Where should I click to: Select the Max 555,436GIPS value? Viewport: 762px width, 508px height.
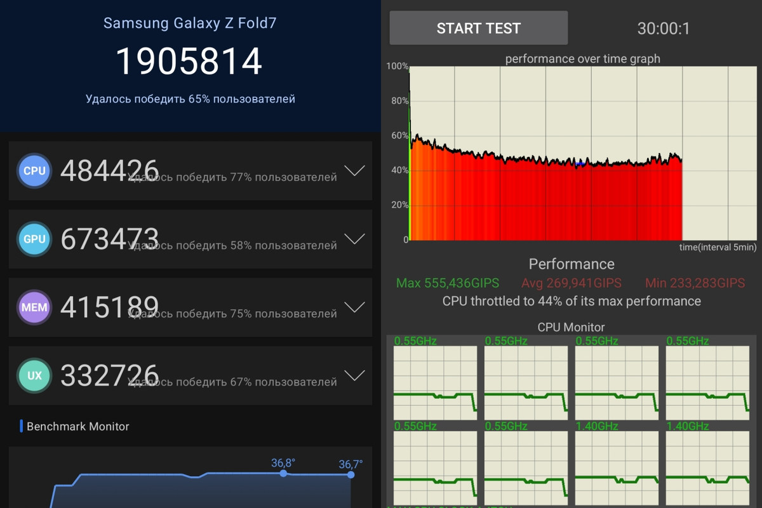pos(448,283)
